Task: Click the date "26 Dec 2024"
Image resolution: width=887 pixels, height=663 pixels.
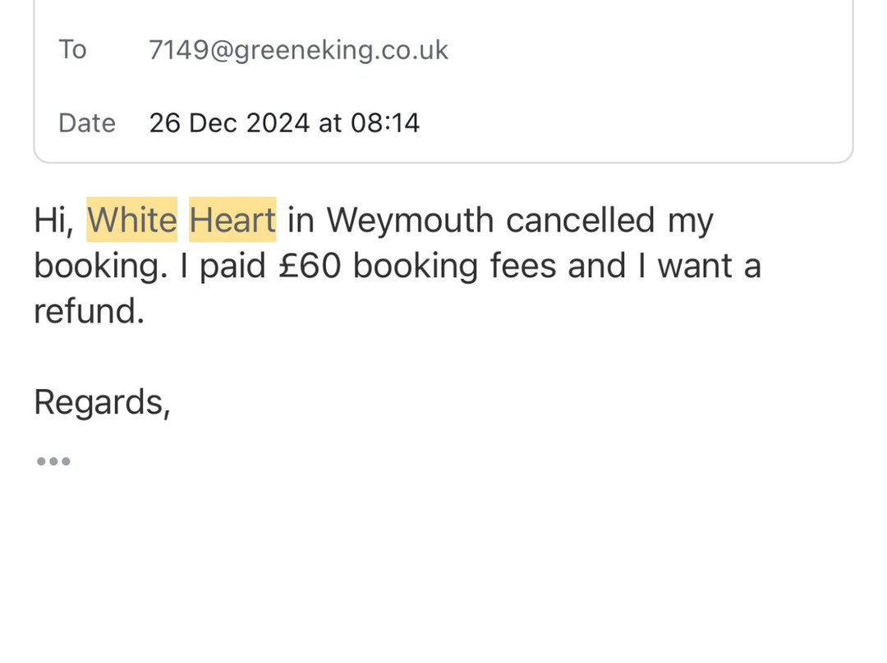Action: coord(229,123)
